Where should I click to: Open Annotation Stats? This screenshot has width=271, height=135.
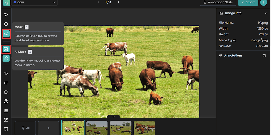(x=218, y=2)
